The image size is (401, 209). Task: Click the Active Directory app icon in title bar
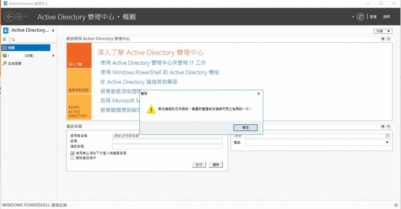[5, 3]
